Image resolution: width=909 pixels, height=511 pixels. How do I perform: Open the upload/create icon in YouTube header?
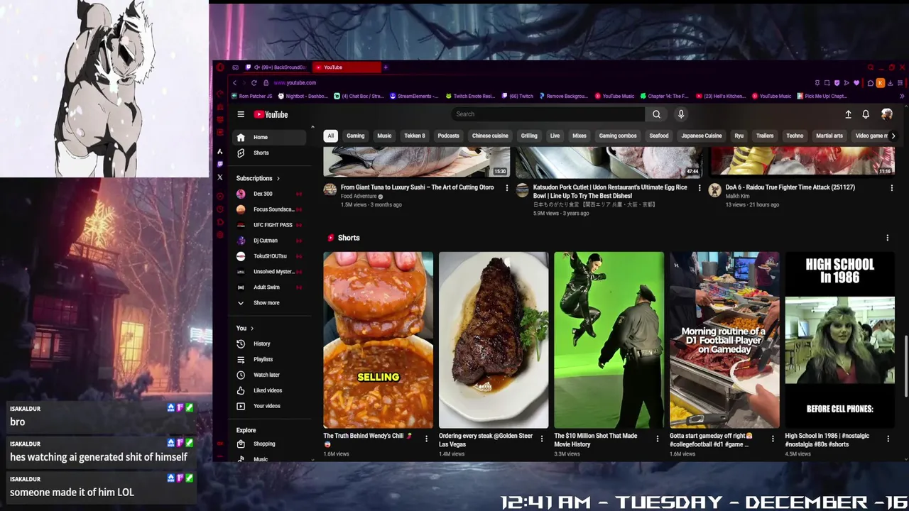click(x=848, y=114)
